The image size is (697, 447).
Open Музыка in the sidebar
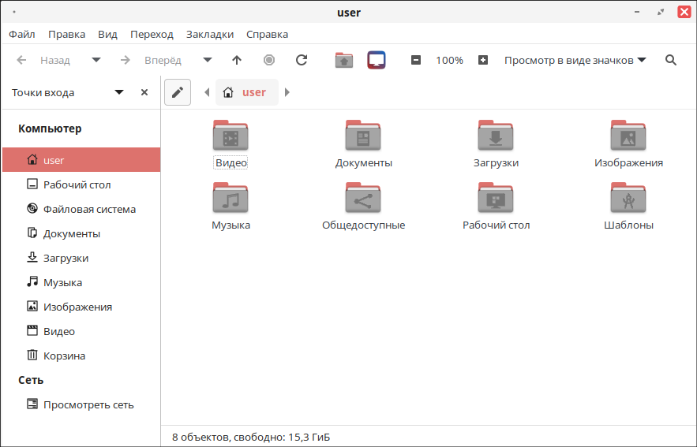click(x=81, y=282)
